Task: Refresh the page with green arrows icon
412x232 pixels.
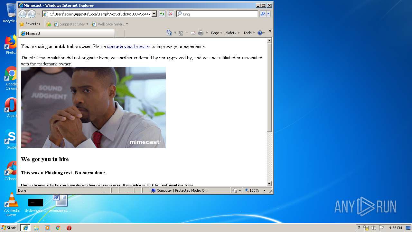Action: [162, 14]
